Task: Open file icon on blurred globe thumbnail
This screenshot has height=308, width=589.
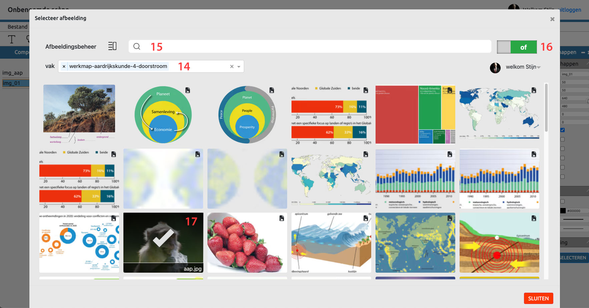Action: pos(198,154)
